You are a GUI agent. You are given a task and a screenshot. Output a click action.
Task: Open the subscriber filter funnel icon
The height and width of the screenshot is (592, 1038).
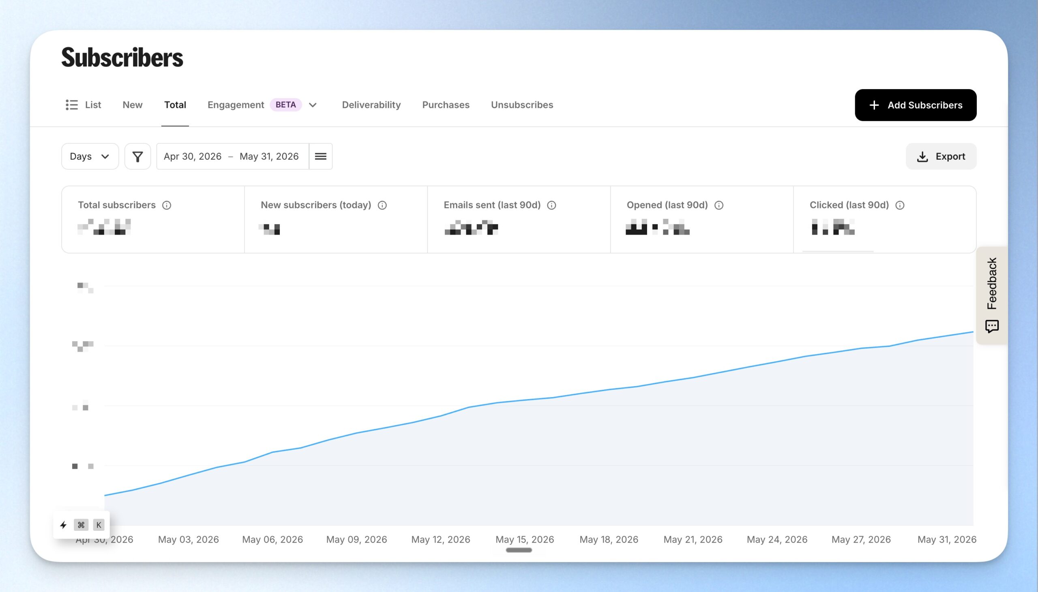[x=137, y=156]
